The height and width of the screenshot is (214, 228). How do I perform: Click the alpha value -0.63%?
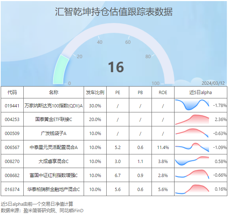click(x=220, y=133)
